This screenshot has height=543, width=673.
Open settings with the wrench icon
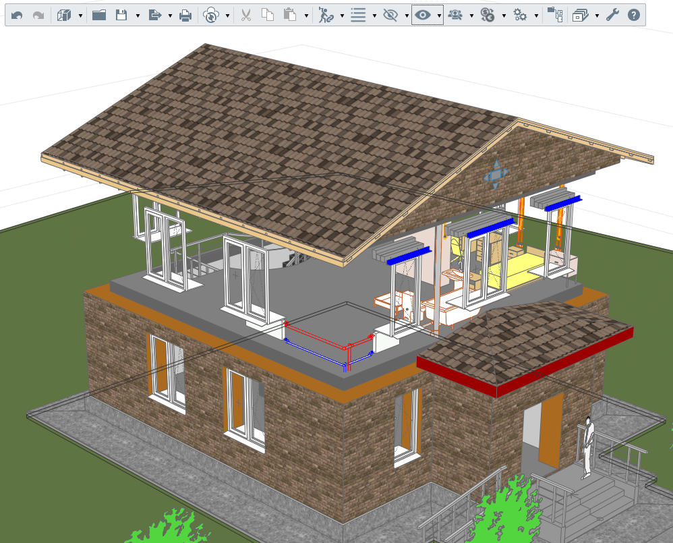pyautogui.click(x=612, y=16)
